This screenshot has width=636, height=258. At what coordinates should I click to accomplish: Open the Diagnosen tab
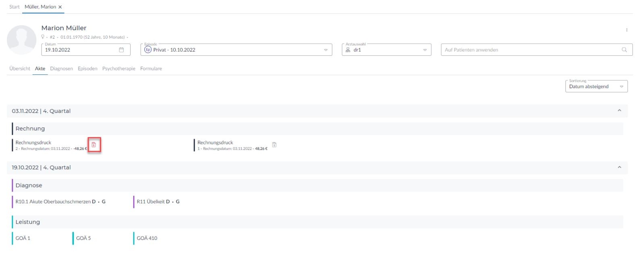[x=61, y=69]
